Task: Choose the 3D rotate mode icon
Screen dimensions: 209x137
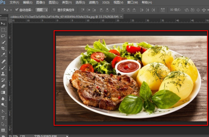Action: pyautogui.click(x=187, y=10)
